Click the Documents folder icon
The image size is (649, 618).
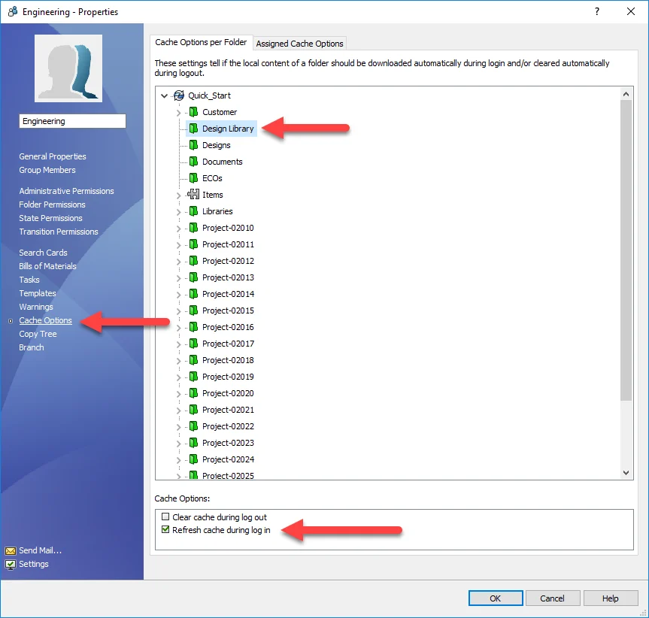(193, 162)
